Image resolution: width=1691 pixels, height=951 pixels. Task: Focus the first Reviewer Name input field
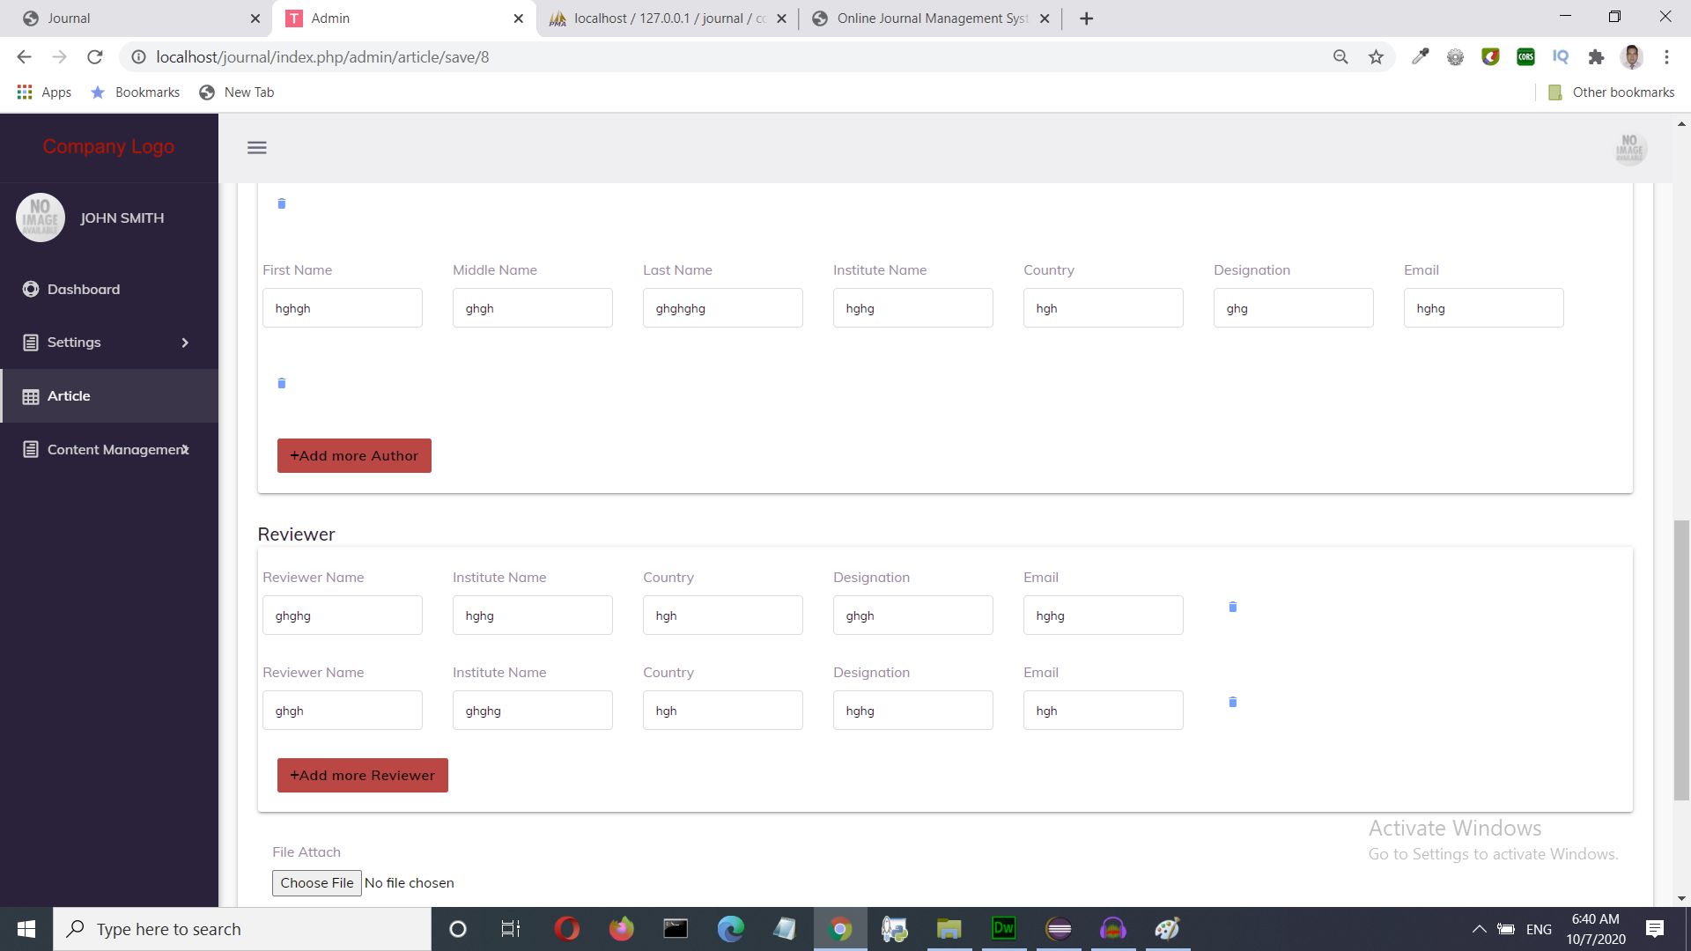pos(342,616)
